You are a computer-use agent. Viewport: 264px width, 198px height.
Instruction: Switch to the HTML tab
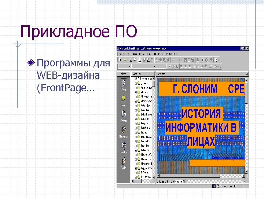pos(169,181)
